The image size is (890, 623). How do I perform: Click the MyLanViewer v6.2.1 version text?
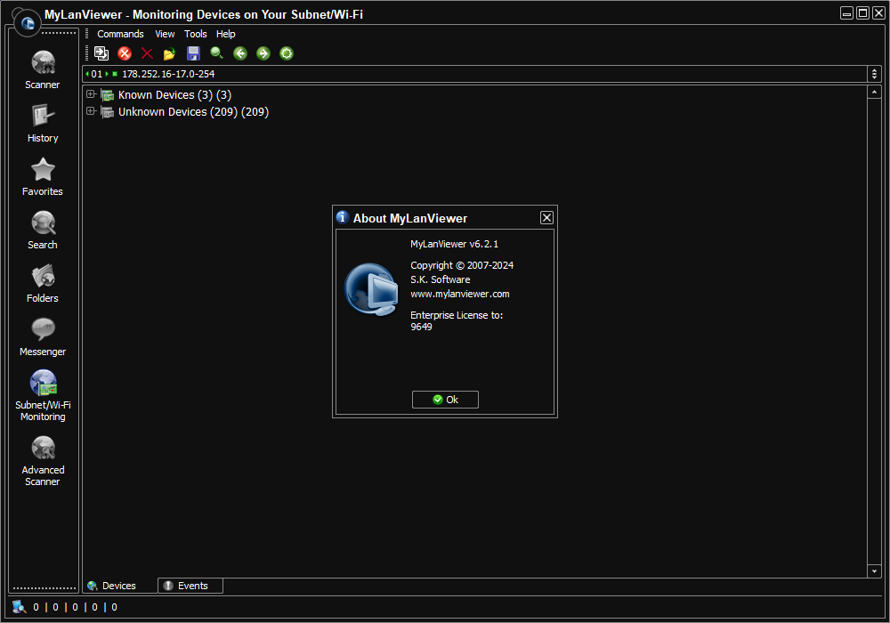click(x=454, y=244)
